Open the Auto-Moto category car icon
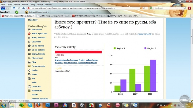The image size is (193, 108). pos(29,30)
